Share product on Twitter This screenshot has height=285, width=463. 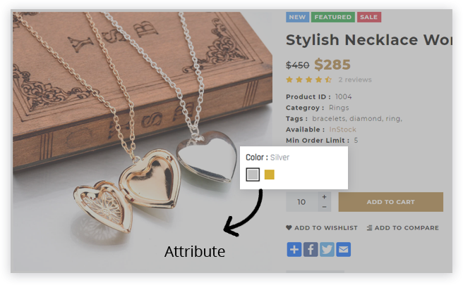coord(327,250)
